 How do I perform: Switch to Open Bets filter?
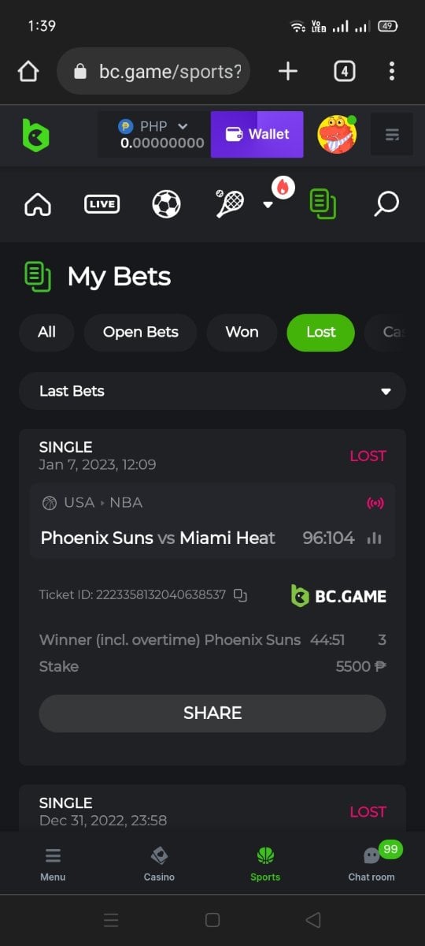point(140,332)
